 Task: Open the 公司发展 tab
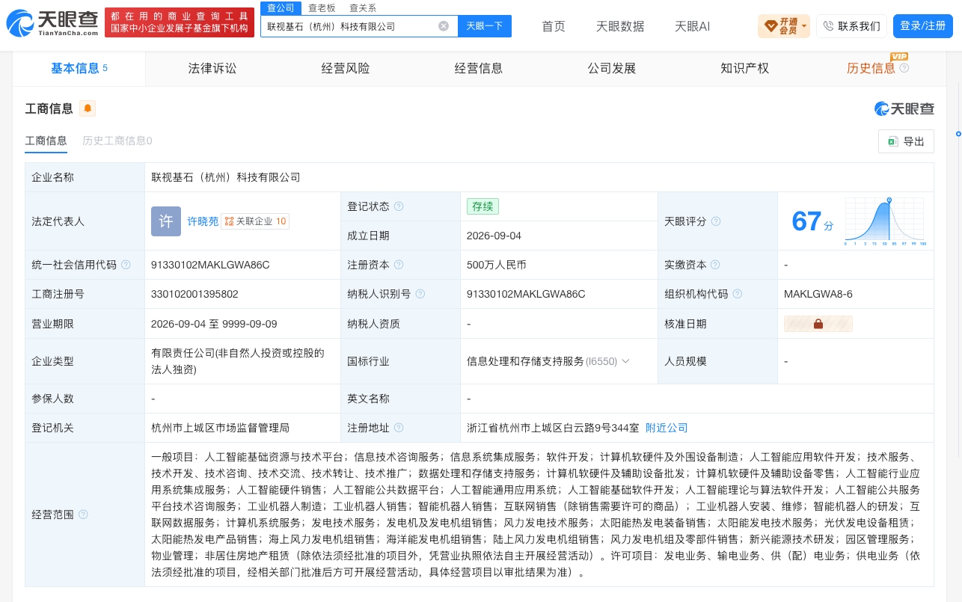coord(612,68)
